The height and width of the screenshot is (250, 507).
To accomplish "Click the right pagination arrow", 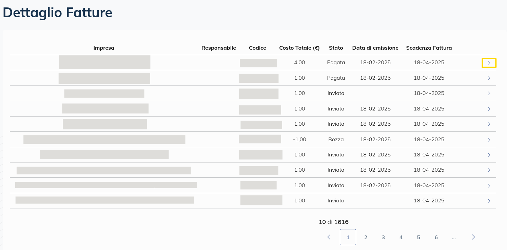I will click(473, 237).
